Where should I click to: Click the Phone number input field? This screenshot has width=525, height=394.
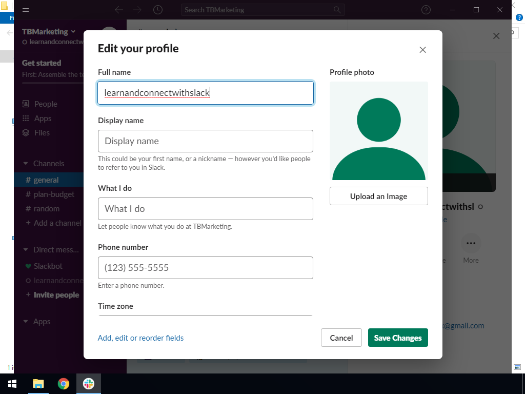pos(206,268)
